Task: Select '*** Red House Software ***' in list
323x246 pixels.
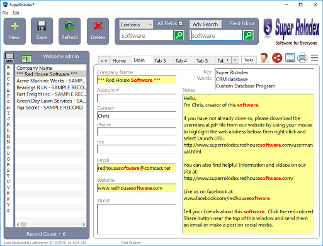Action: tap(51, 74)
